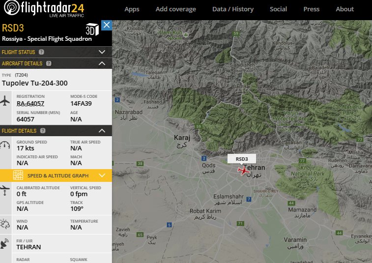Click the Flight Status help question mark
372x263 pixels.
click(x=41, y=52)
